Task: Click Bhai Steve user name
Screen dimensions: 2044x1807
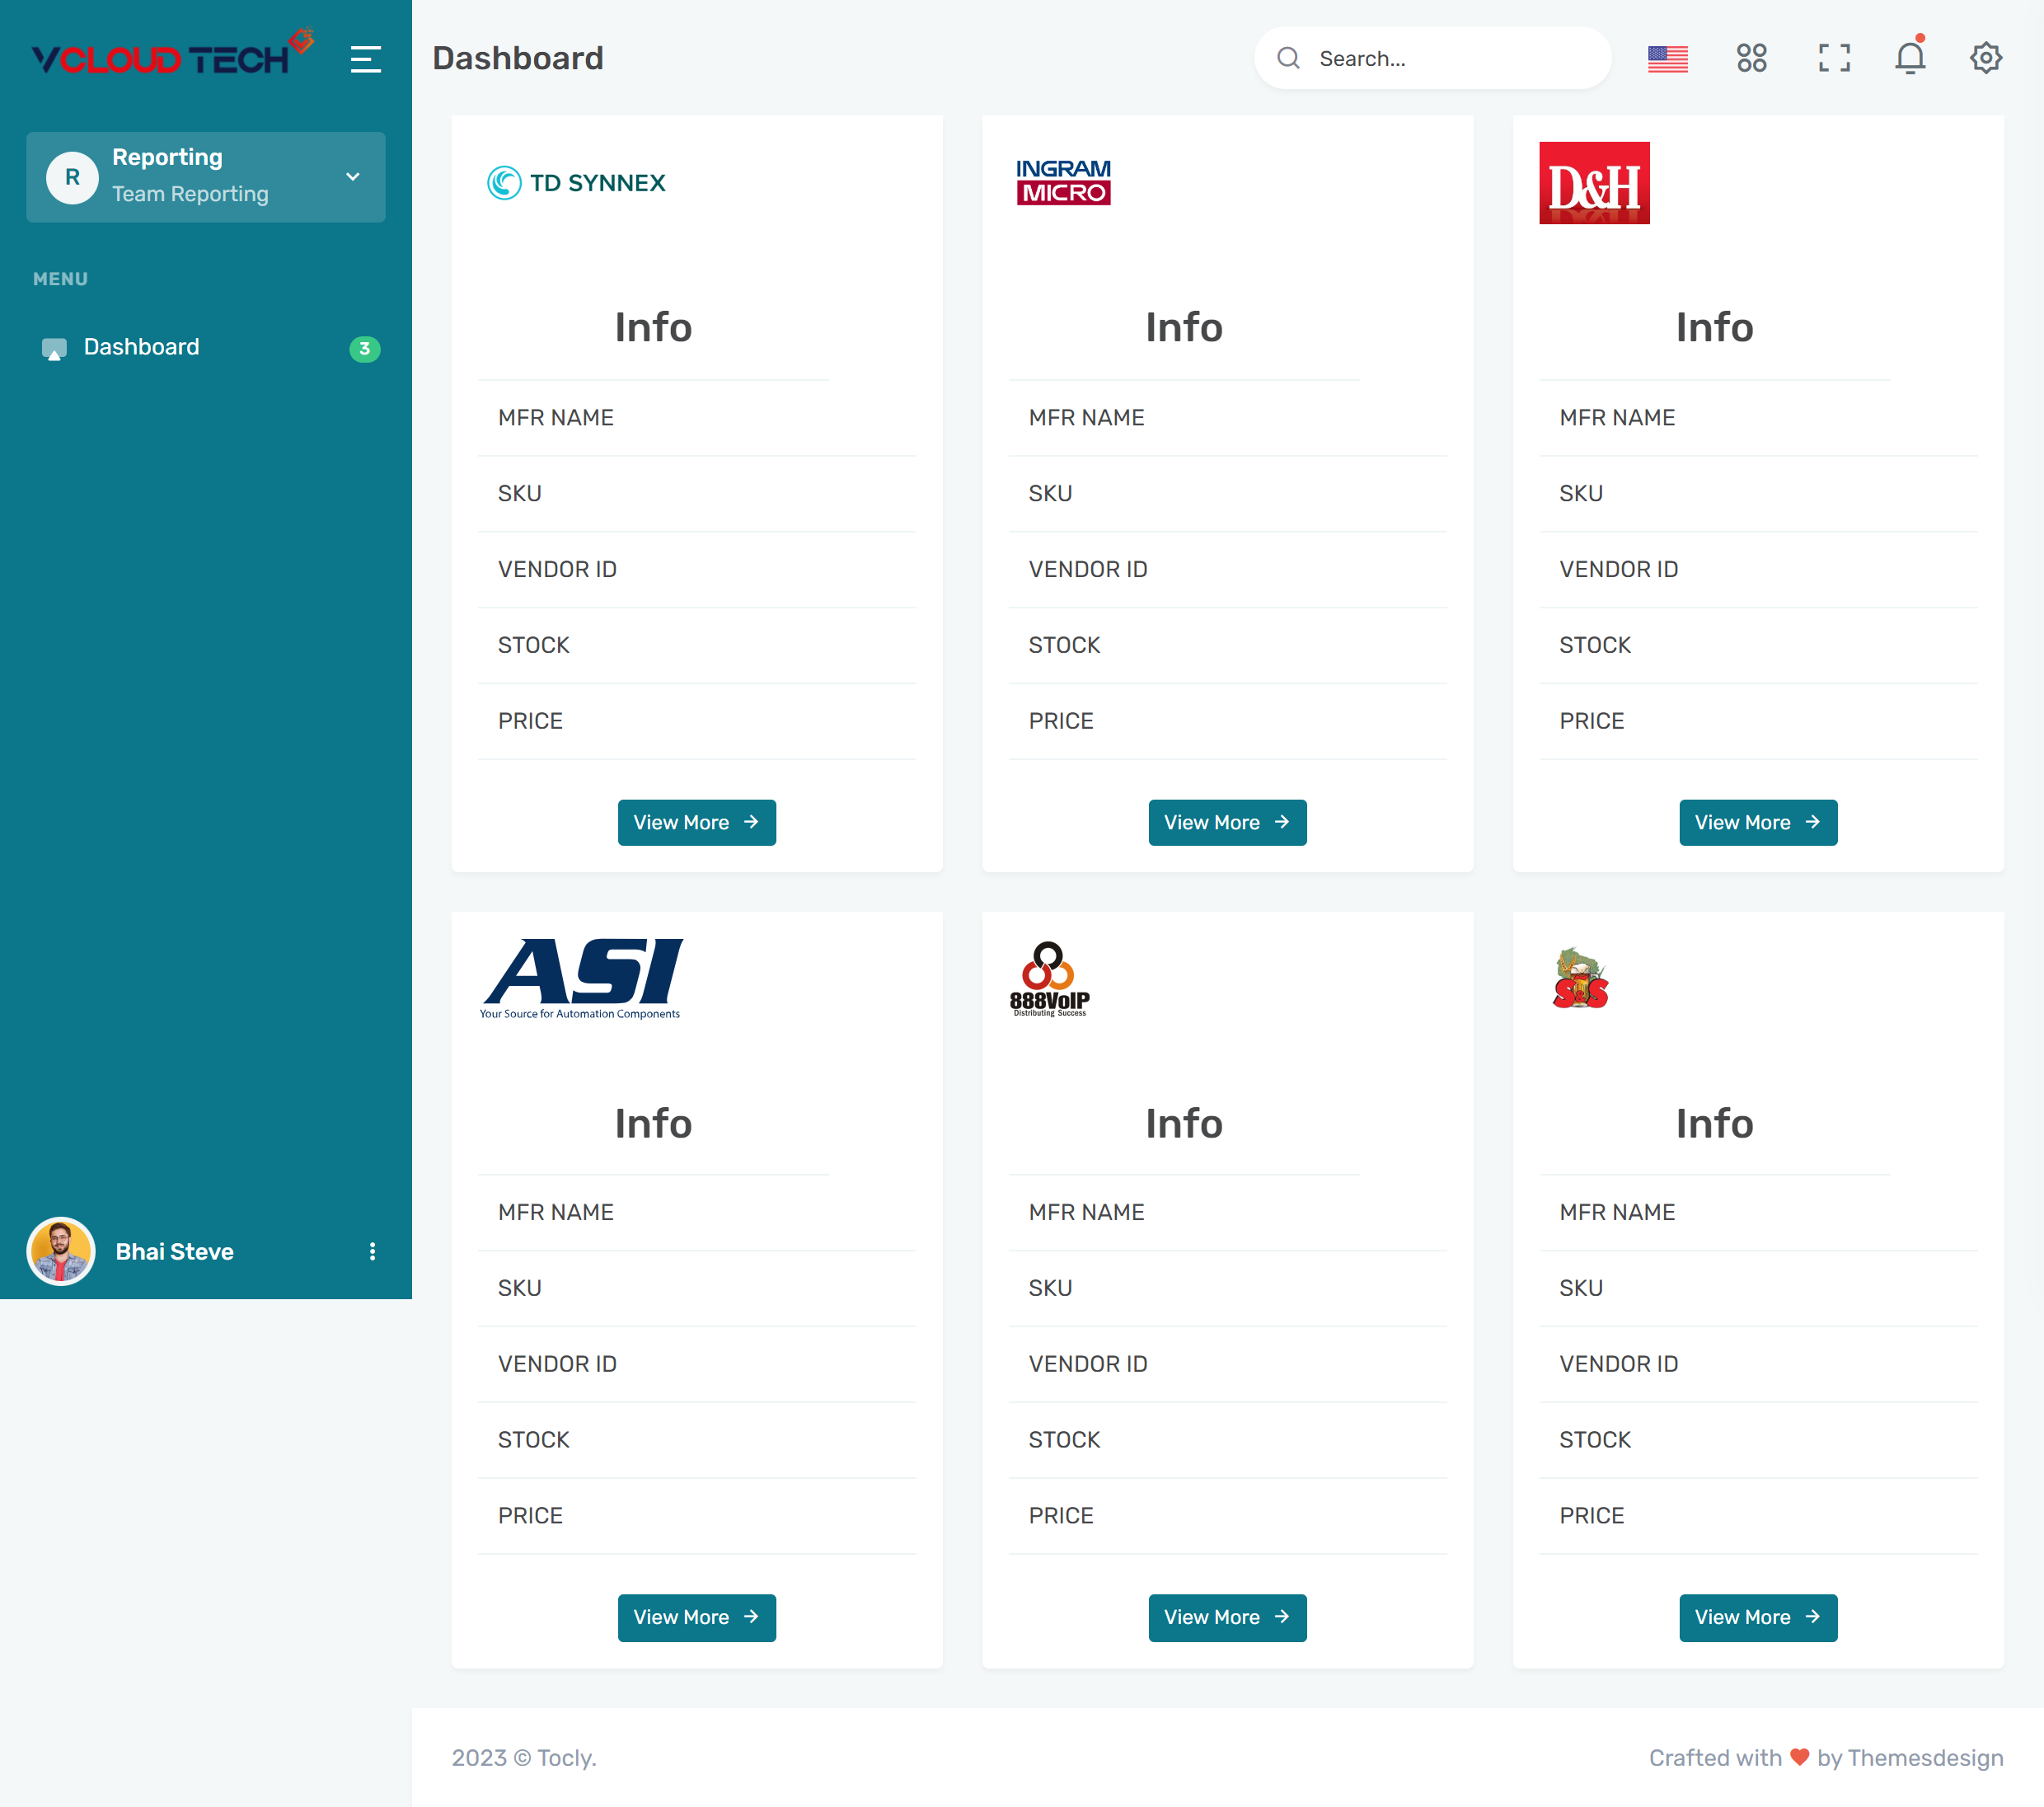Action: coord(174,1251)
